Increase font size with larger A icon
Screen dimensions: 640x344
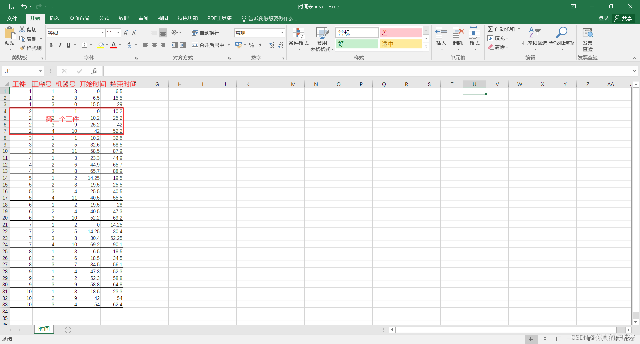[x=126, y=33]
